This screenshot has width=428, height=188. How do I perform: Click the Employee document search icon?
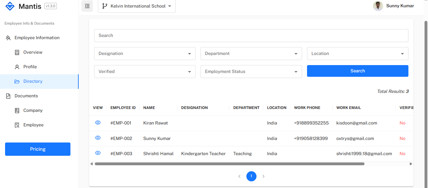pos(17,125)
